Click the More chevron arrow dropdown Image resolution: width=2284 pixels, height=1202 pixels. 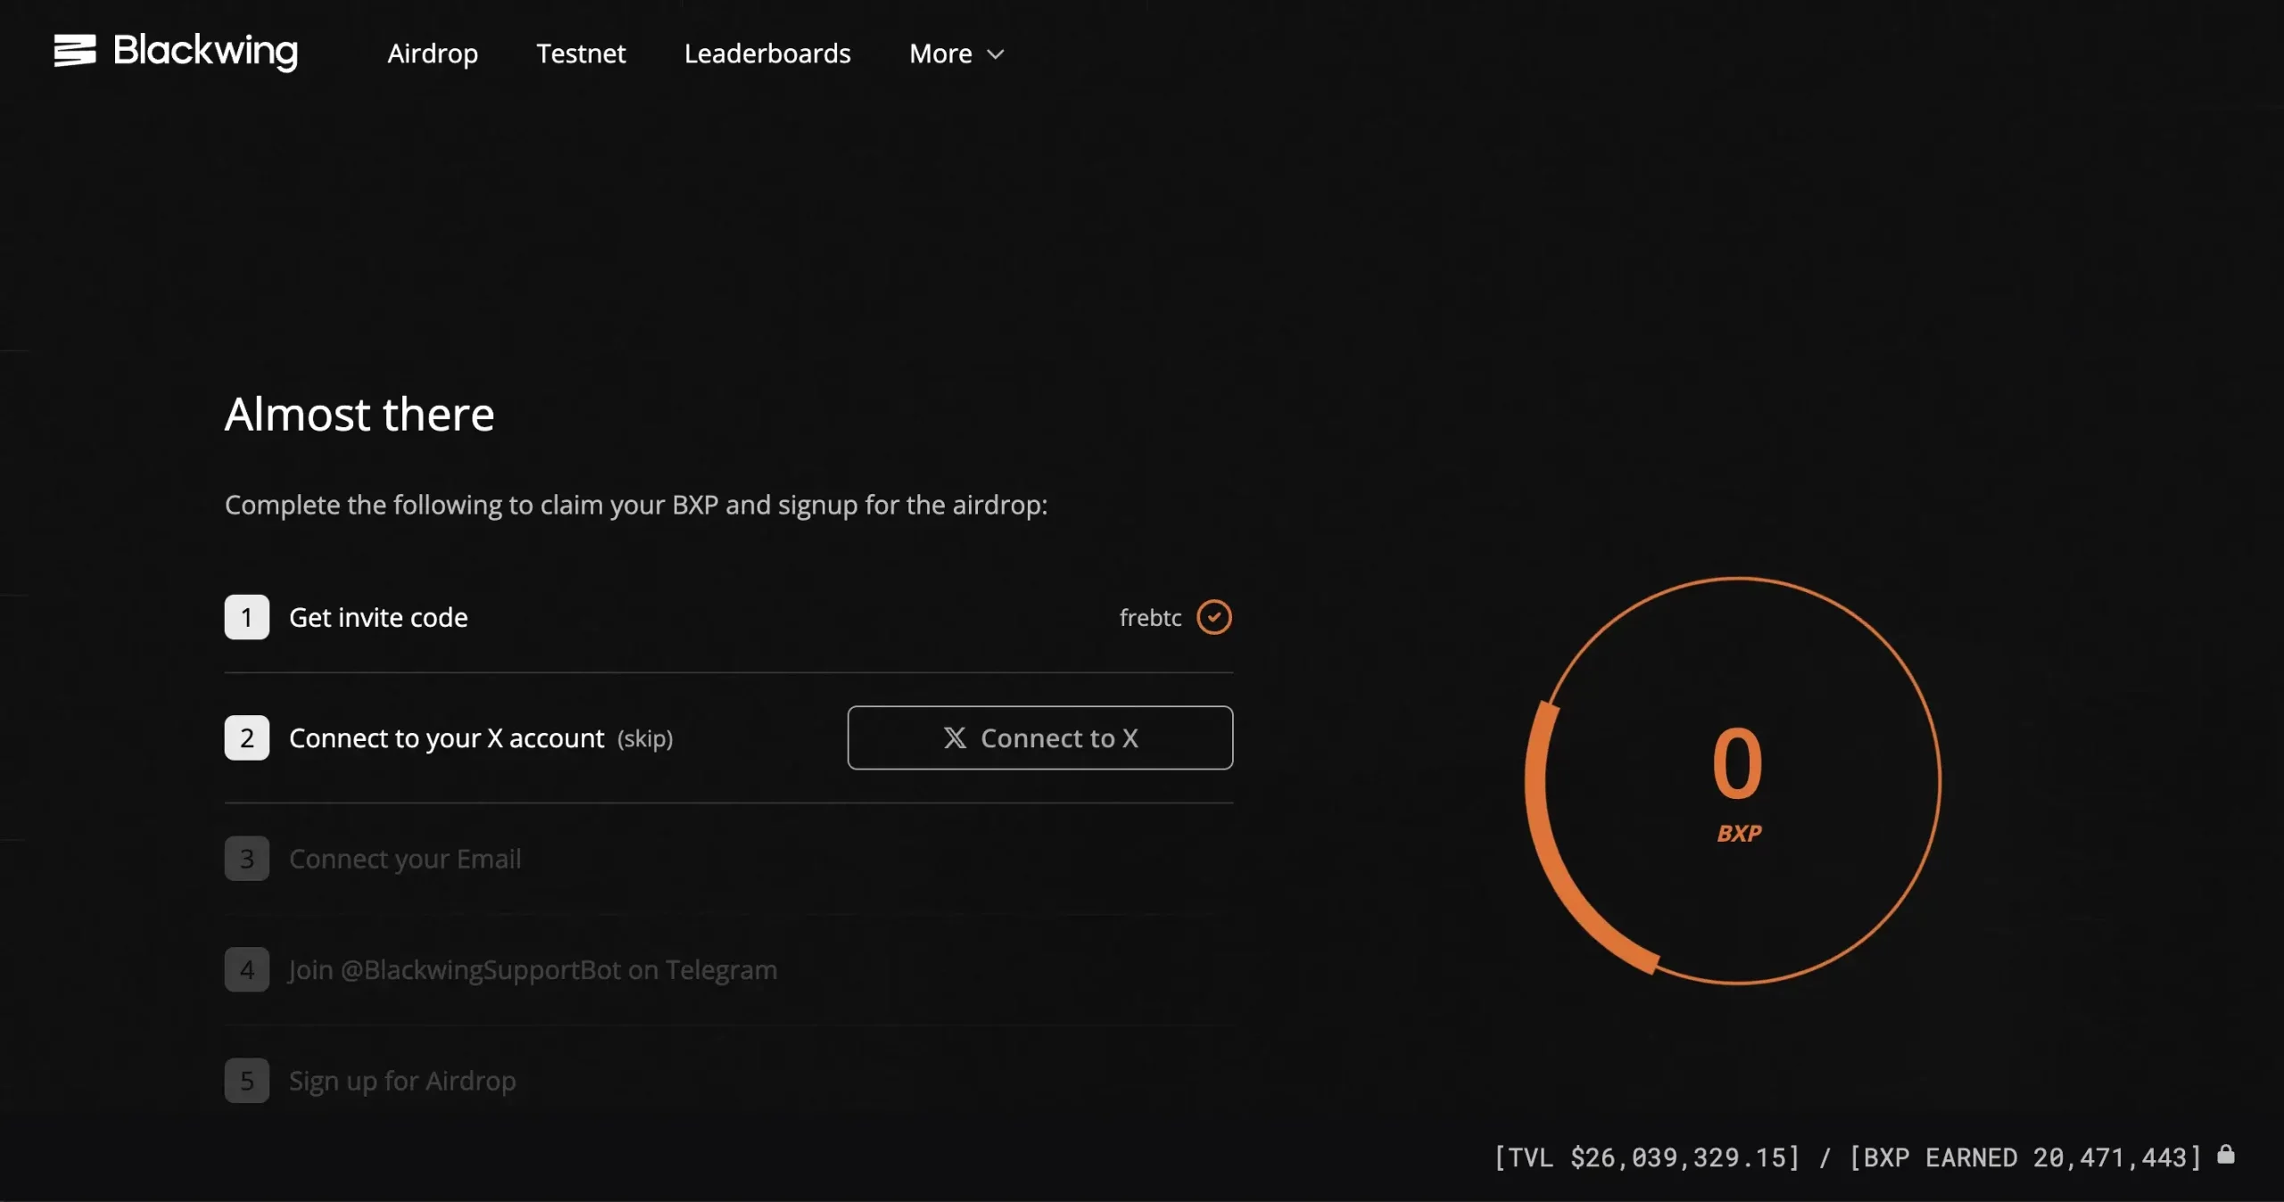(996, 53)
